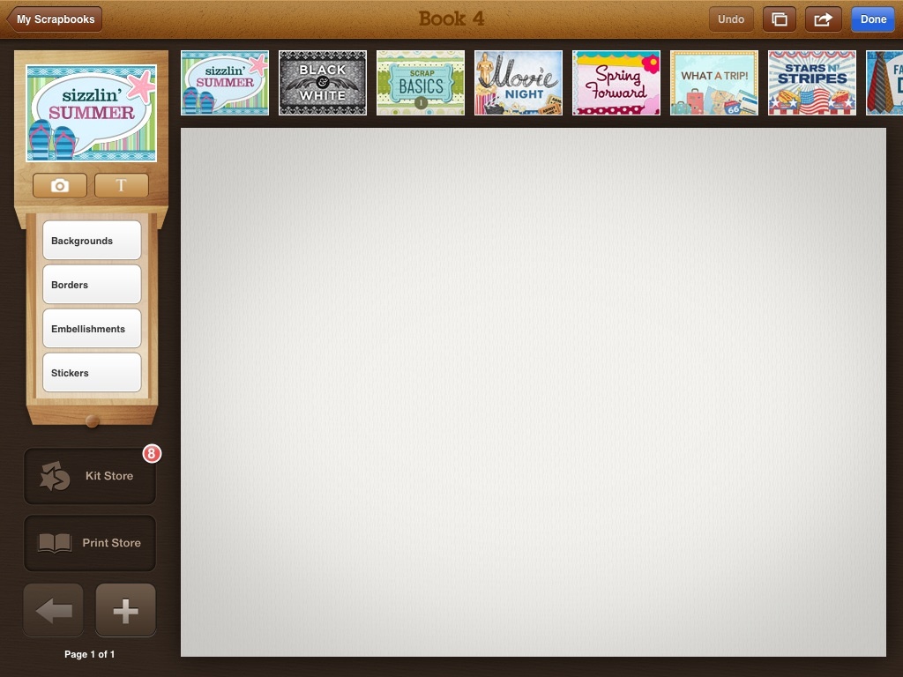This screenshot has width=903, height=677.
Task: Add a new page with plus button
Action: [x=125, y=610]
